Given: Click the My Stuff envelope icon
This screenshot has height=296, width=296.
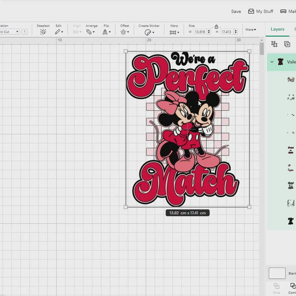Looking at the screenshot, I should pos(251,11).
